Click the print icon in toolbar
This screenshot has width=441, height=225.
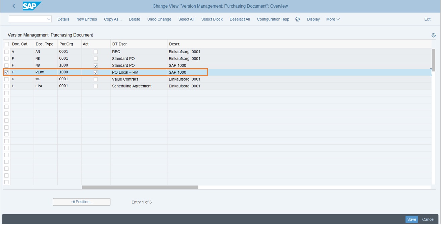point(297,19)
